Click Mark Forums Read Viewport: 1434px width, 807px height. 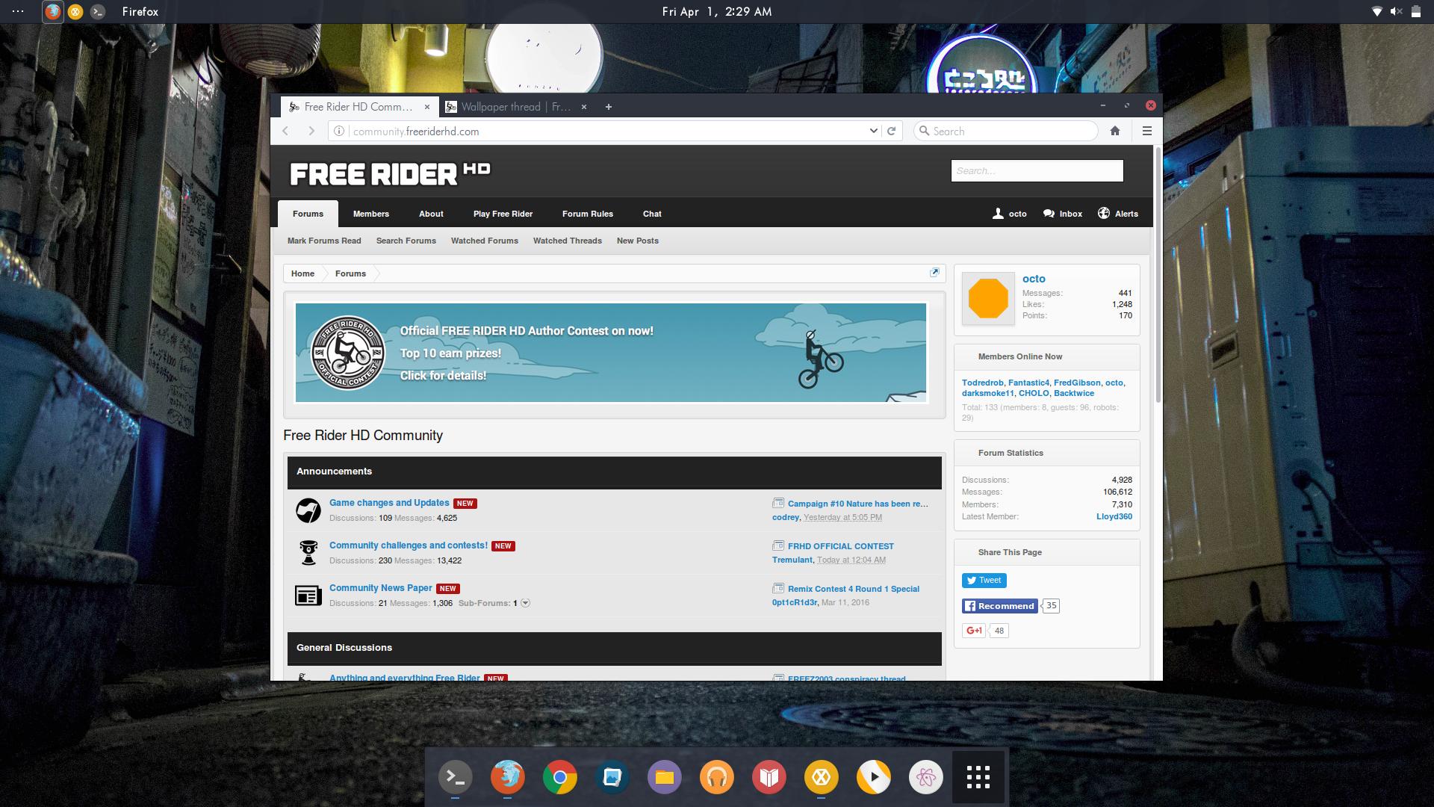pyautogui.click(x=324, y=241)
